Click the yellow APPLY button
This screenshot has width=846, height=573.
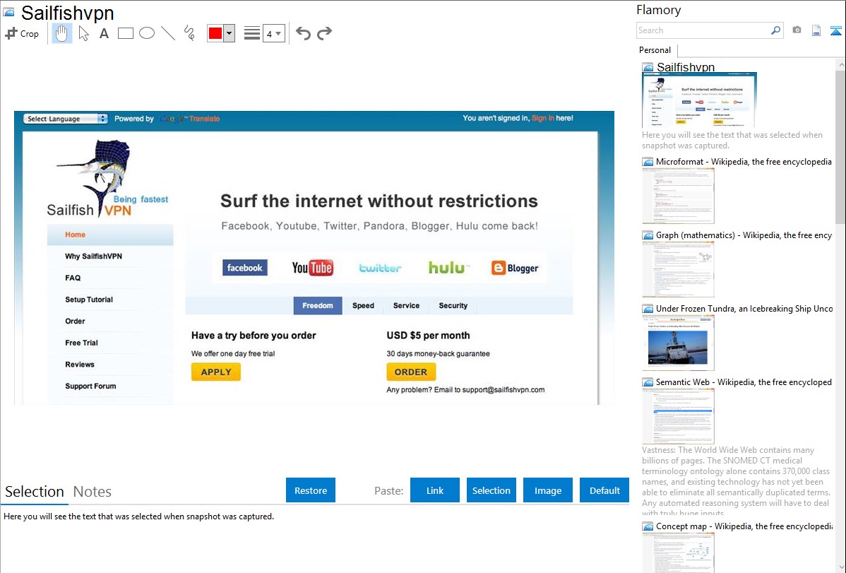pos(216,372)
